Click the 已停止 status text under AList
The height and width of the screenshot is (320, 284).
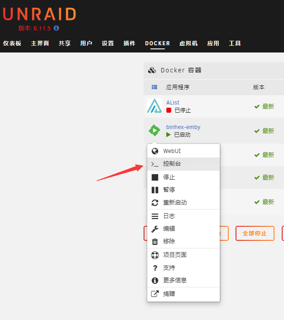click(x=183, y=110)
